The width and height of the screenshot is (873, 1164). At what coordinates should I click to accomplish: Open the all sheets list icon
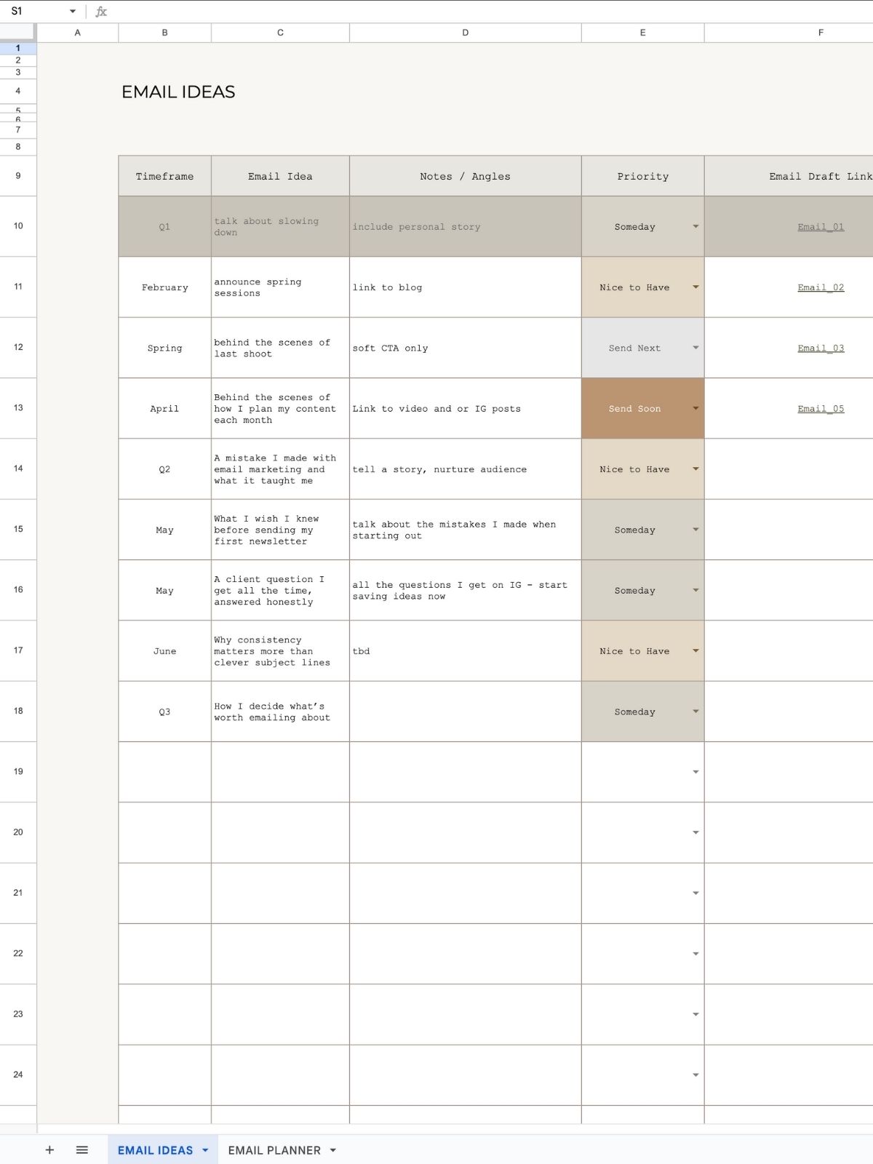82,1150
